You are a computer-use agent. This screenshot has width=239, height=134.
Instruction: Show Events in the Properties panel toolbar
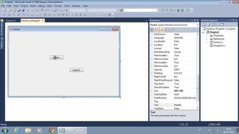pyautogui.click(x=166, y=30)
